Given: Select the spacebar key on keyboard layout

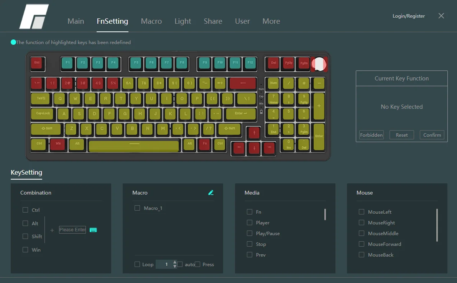Looking at the screenshot, I should pyautogui.click(x=134, y=146).
